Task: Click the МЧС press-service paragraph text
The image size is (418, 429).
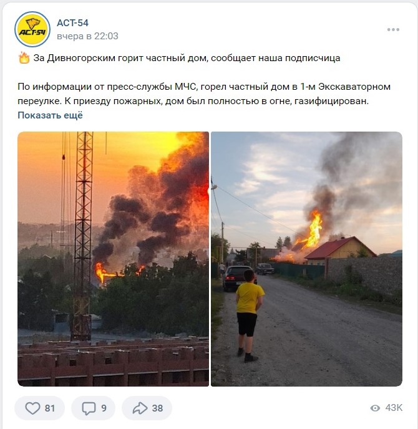Action: pyautogui.click(x=204, y=94)
